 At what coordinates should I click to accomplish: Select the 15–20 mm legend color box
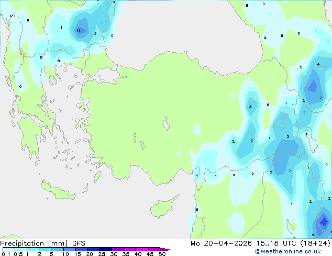click(81, 249)
